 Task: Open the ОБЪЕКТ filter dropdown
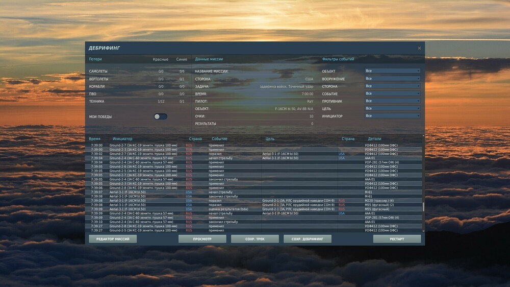pos(392,71)
